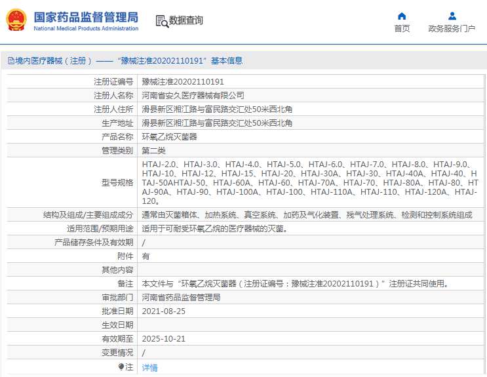The height and width of the screenshot is (377, 487).
Task: Open 政务服务门户 portal link
Action: pyautogui.click(x=452, y=29)
